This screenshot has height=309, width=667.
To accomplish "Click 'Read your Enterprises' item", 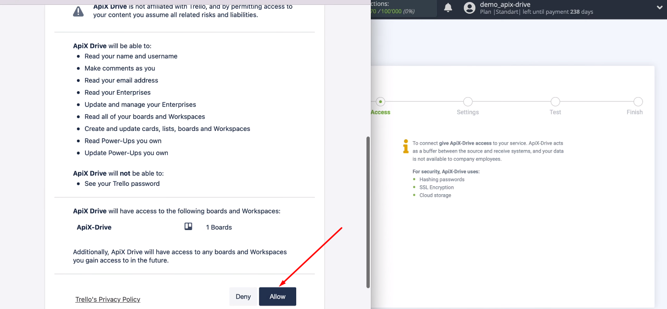I will [x=117, y=92].
